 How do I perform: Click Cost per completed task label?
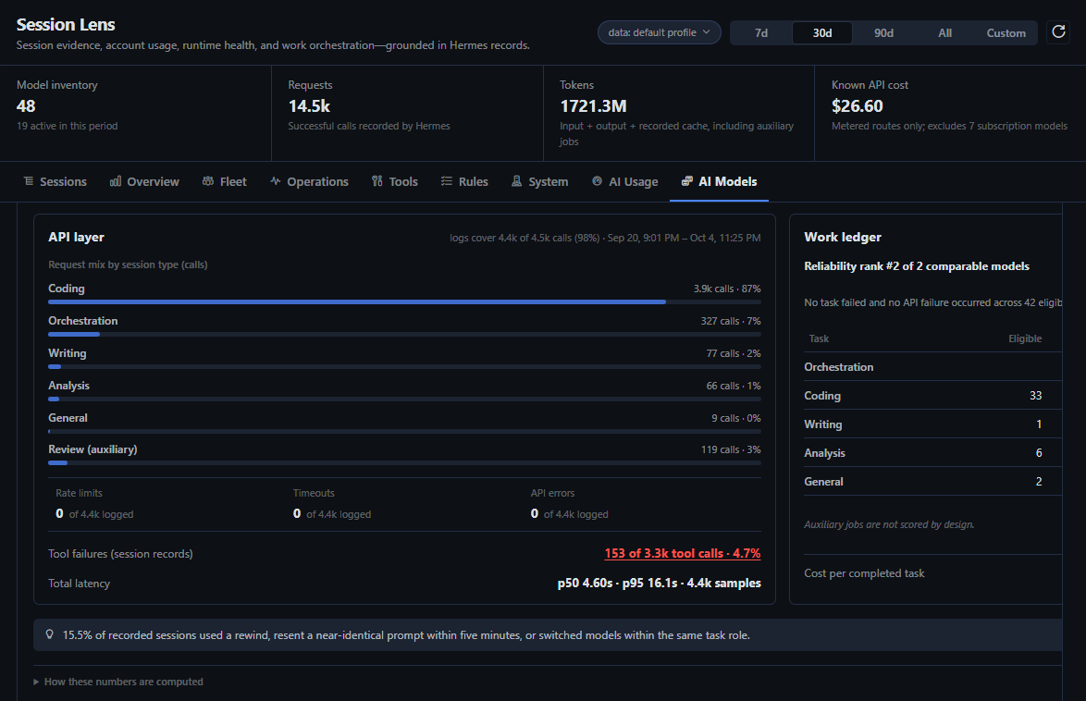pos(864,572)
